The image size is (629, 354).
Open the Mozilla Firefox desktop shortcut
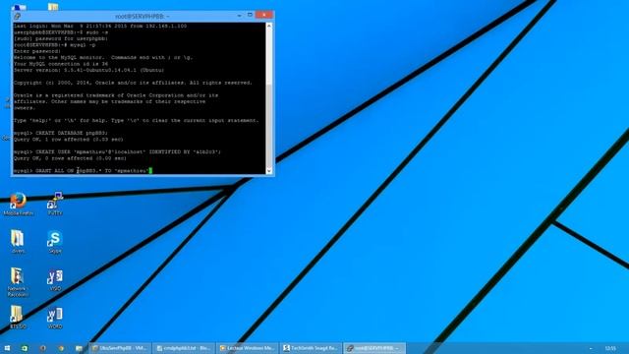click(x=18, y=204)
